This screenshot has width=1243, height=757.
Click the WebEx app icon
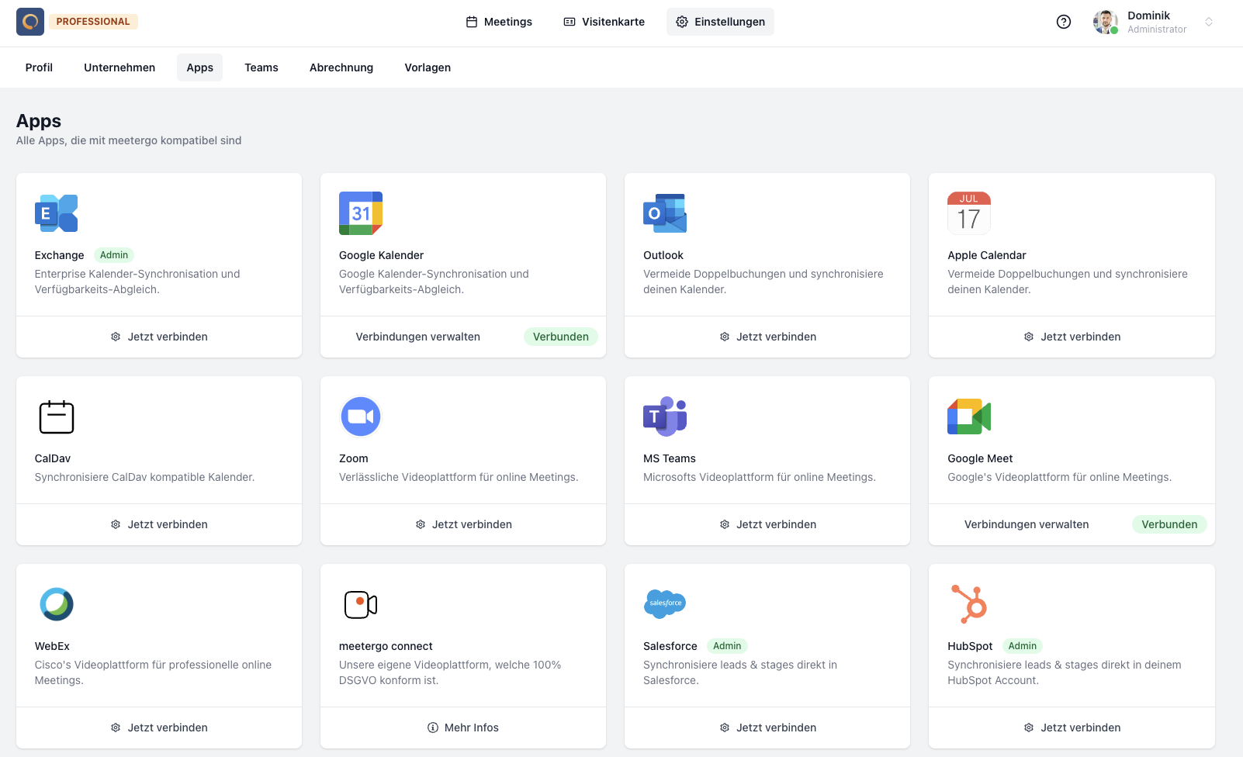57,604
